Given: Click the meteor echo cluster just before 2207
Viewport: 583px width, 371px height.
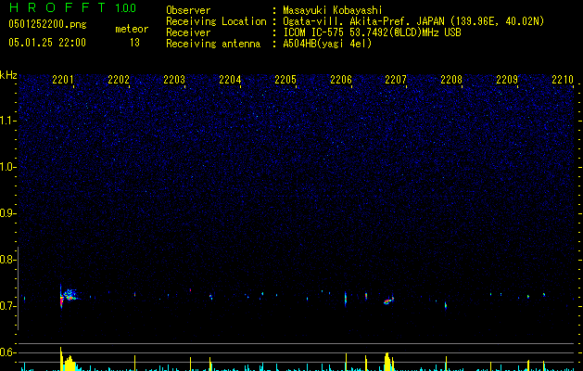Looking at the screenshot, I should point(389,300).
